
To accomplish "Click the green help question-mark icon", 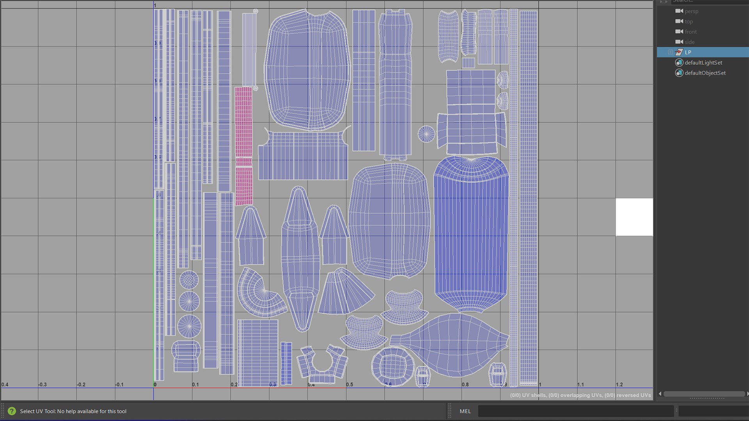I will coord(12,411).
